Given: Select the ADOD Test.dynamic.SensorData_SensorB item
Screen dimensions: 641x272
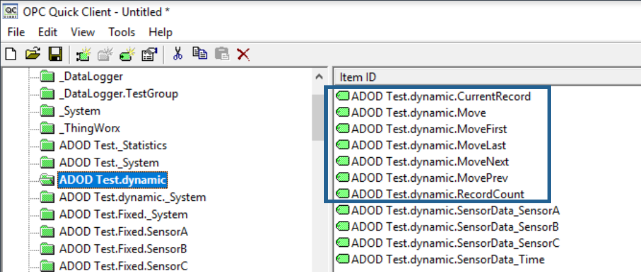Looking at the screenshot, I should (x=455, y=227).
